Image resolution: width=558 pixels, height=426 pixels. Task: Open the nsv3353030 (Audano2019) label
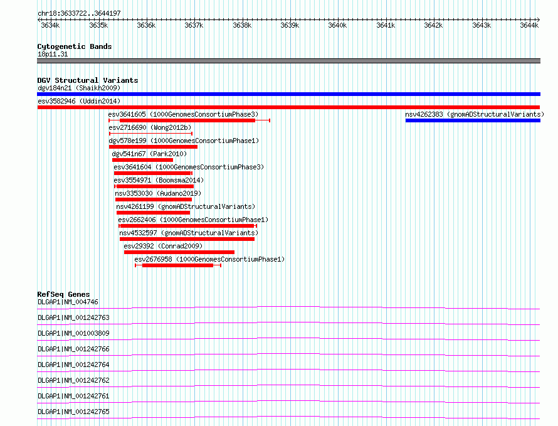pos(158,193)
